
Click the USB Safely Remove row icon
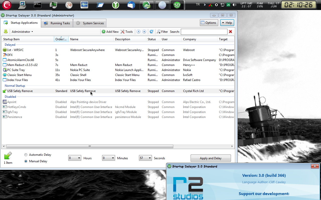pos(5,91)
